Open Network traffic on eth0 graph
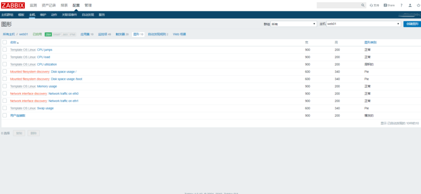 (63, 94)
